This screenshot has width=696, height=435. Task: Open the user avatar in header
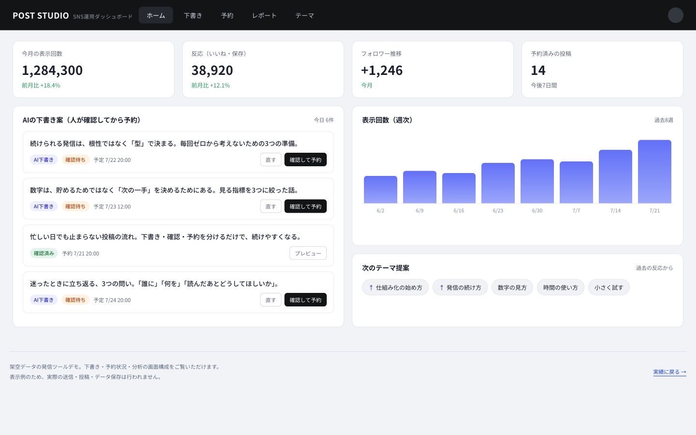point(675,15)
